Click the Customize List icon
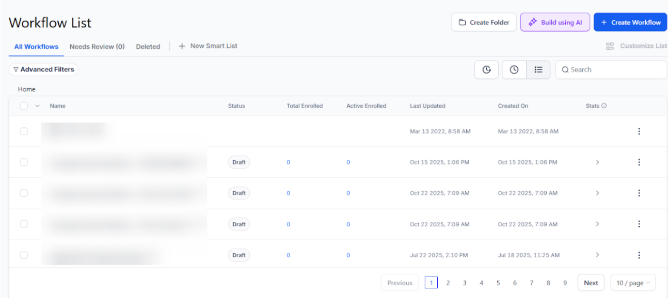Image resolution: width=668 pixels, height=298 pixels. coord(610,46)
